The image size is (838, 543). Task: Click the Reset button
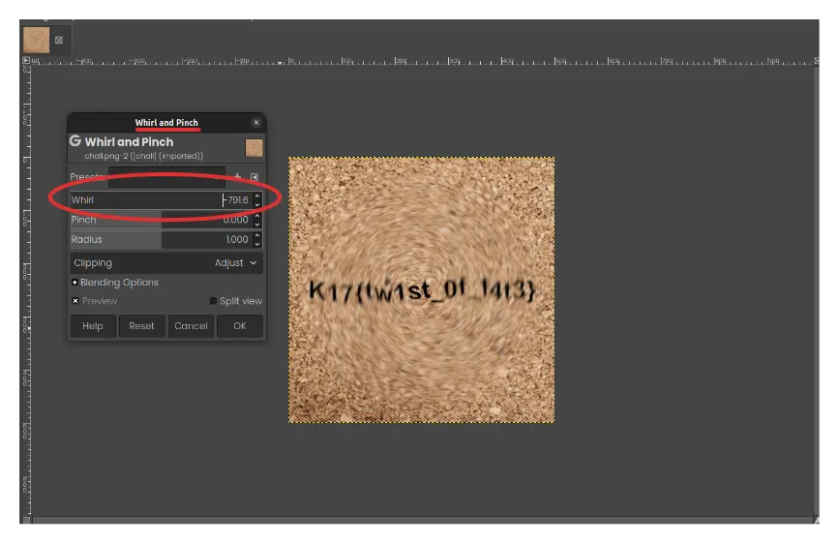point(141,326)
